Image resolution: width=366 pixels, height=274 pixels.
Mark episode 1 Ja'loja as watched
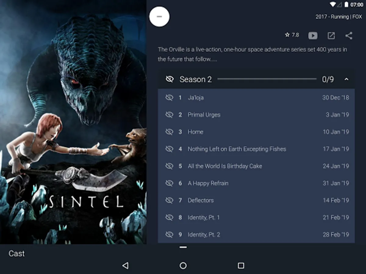point(169,97)
